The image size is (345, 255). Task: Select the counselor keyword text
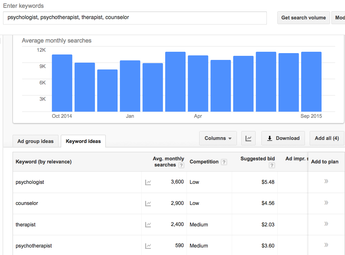click(27, 203)
